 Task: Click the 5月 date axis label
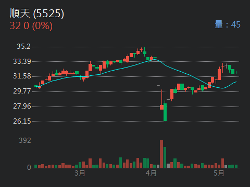tap(219, 173)
